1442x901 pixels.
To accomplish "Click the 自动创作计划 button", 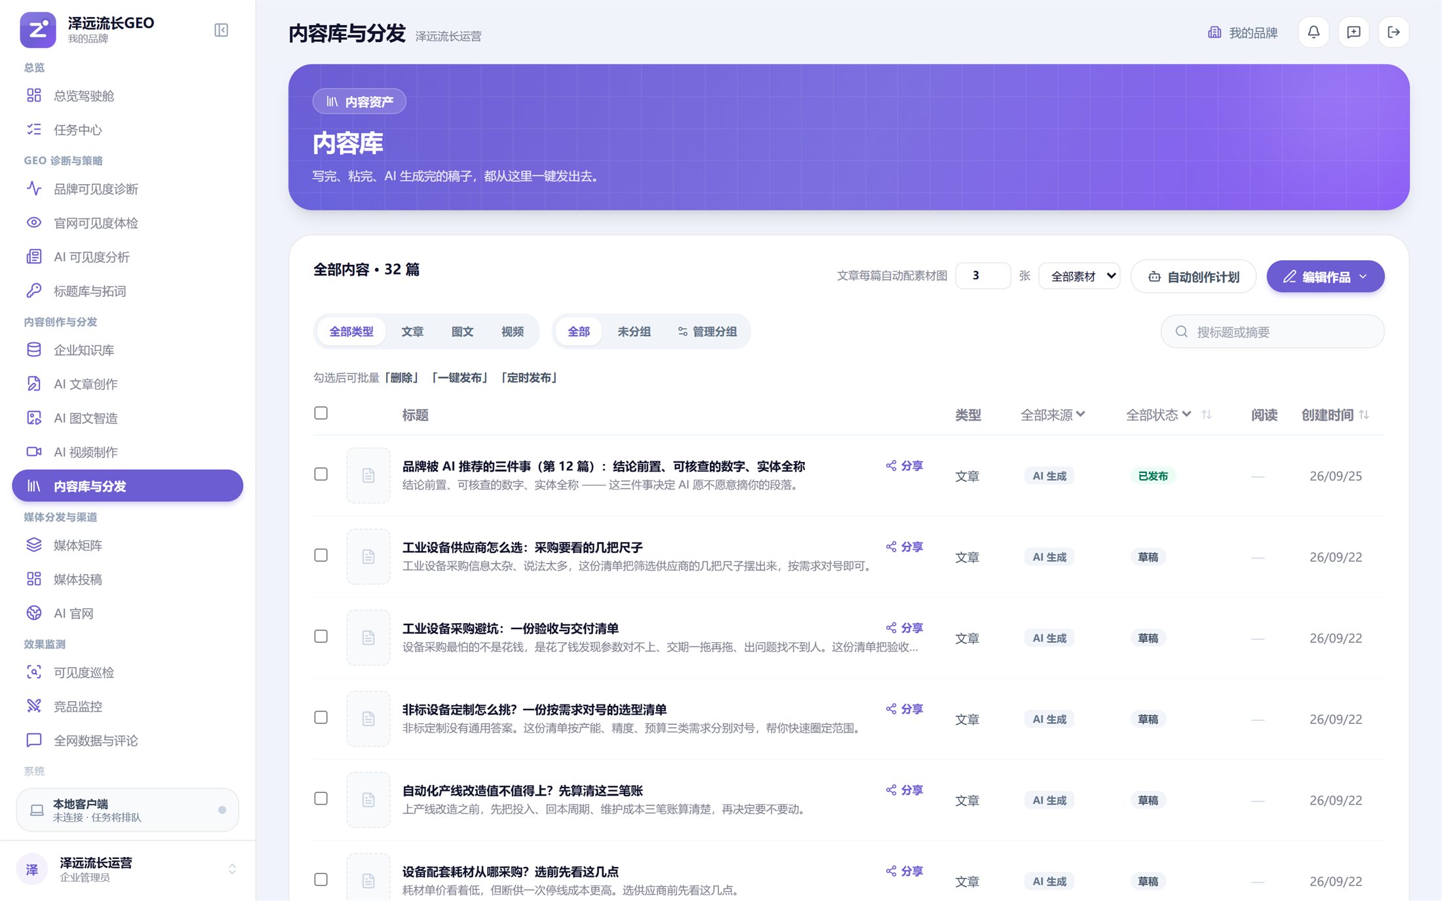I will (1194, 277).
